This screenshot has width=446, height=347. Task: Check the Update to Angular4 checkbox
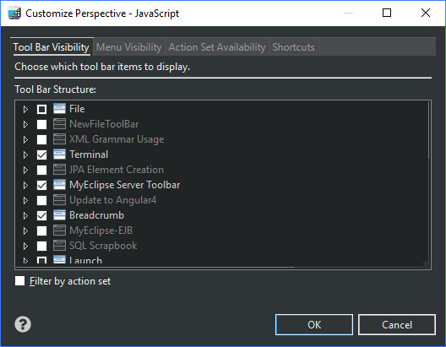click(42, 200)
